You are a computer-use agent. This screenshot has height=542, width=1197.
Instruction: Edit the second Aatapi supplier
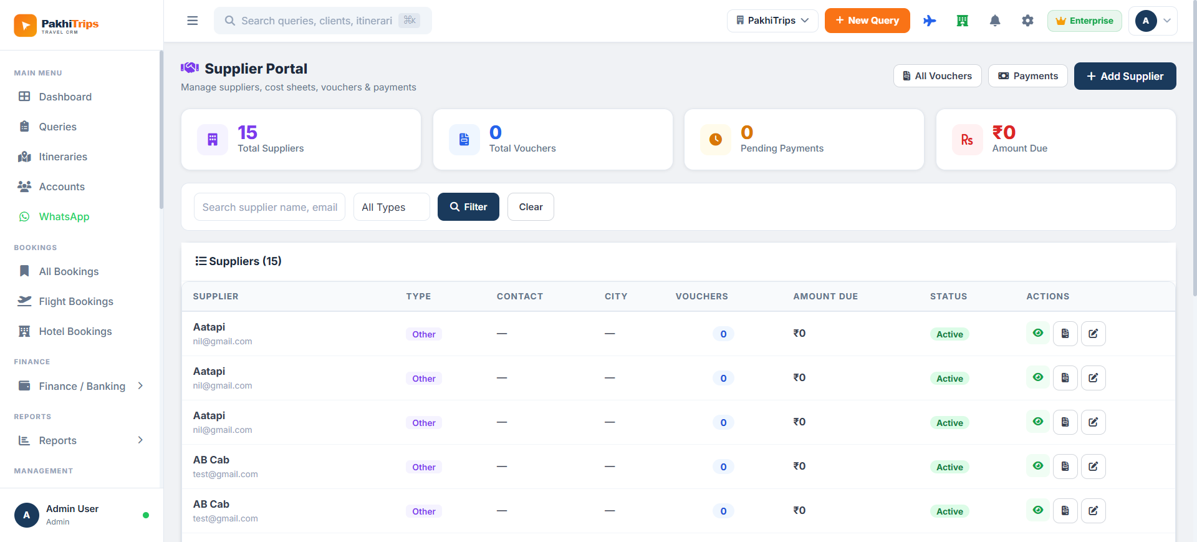point(1094,378)
